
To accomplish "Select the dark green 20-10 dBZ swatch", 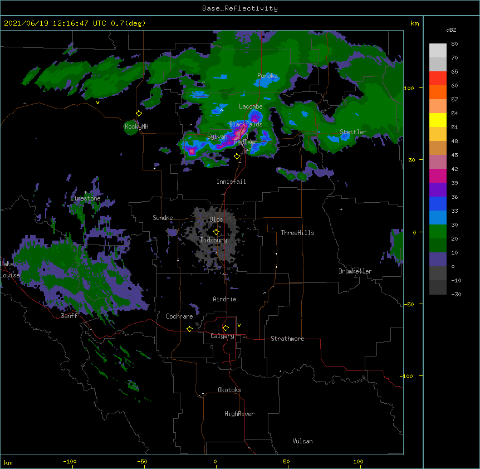I will [438, 246].
